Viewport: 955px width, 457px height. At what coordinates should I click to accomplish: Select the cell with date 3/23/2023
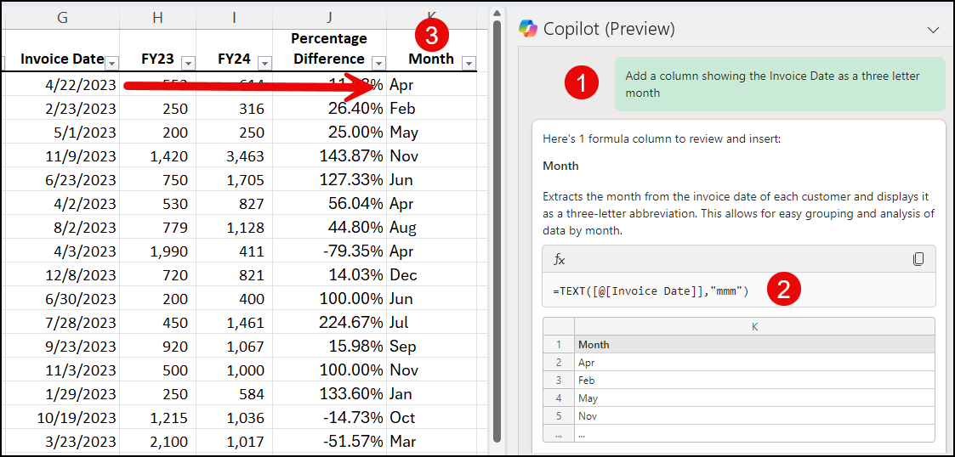(x=62, y=441)
